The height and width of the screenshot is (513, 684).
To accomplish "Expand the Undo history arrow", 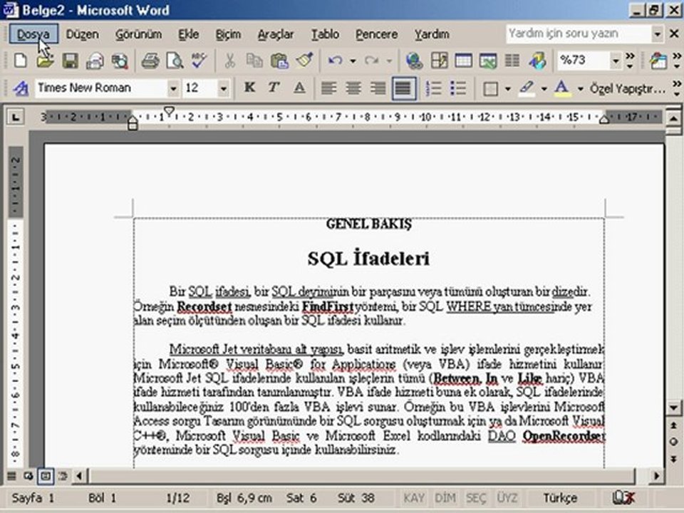I will point(353,61).
